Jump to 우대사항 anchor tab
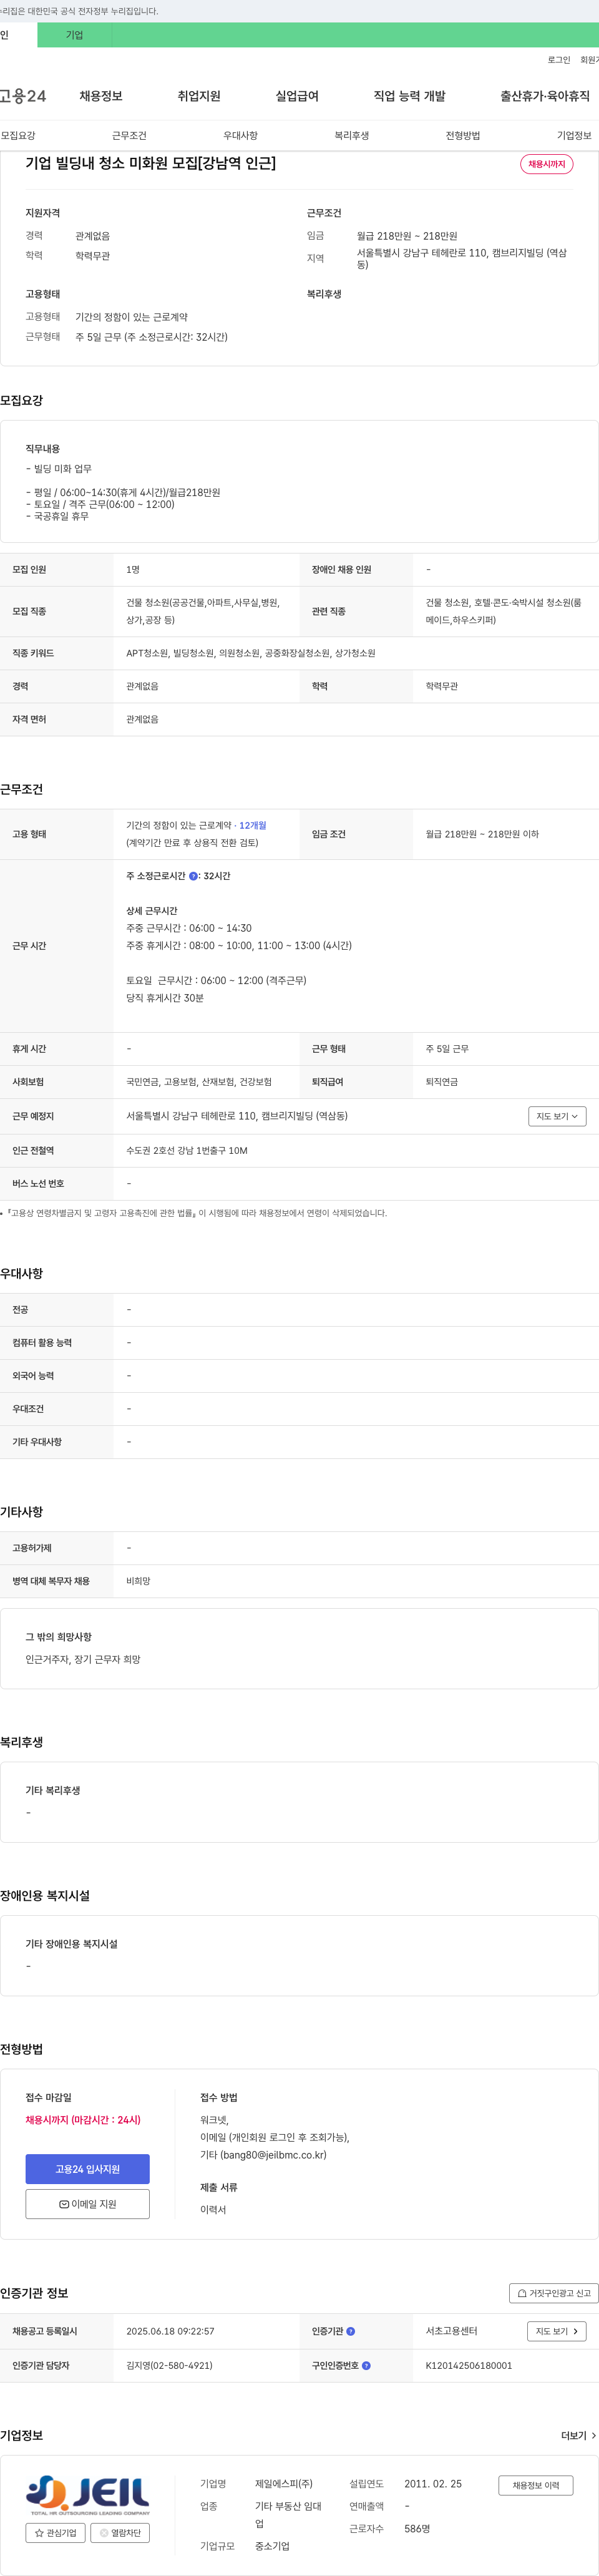This screenshot has height=2576, width=599. [240, 135]
